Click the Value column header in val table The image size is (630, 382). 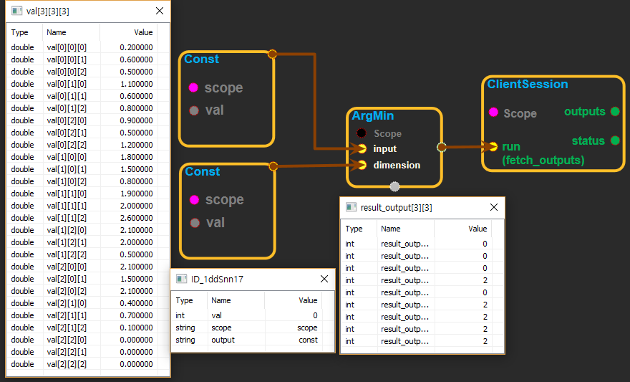tap(143, 32)
